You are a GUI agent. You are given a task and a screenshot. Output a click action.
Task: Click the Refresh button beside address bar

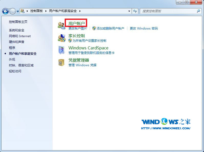(135, 11)
